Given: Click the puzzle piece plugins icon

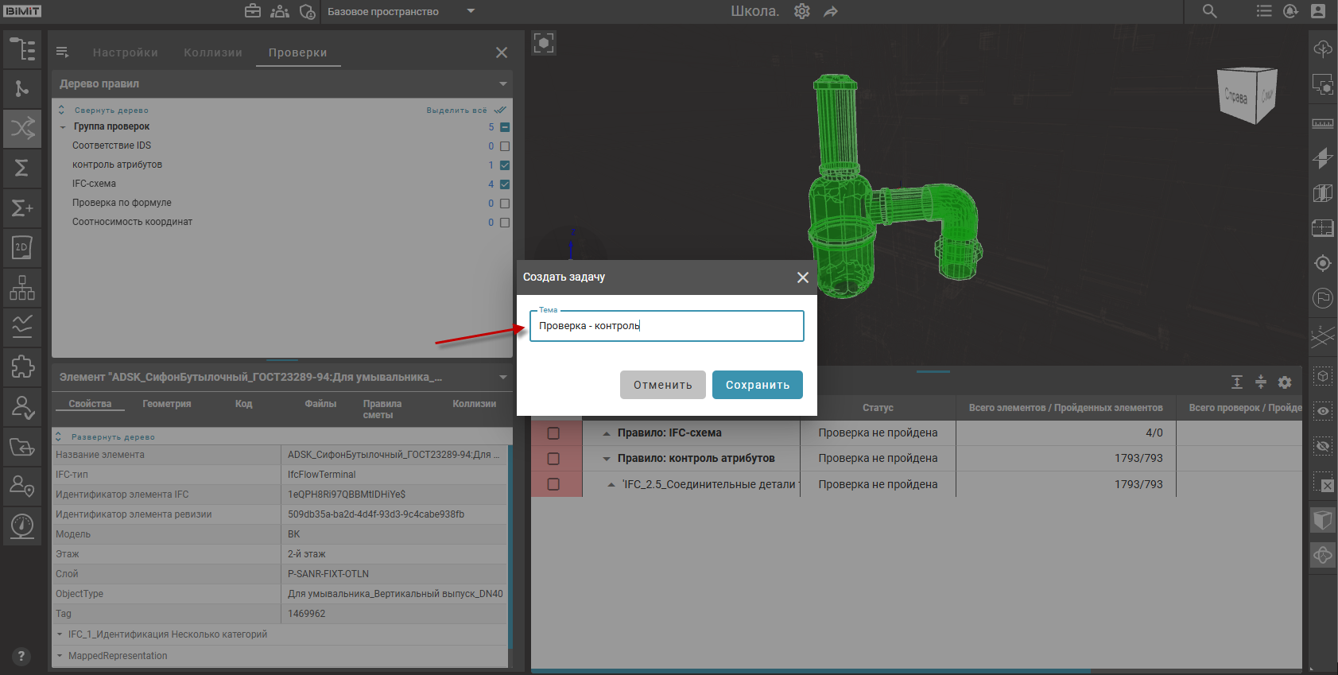Looking at the screenshot, I should [x=22, y=367].
